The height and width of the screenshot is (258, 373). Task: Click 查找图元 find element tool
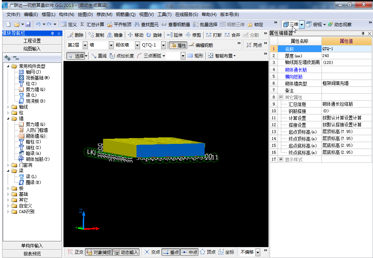tap(146, 25)
